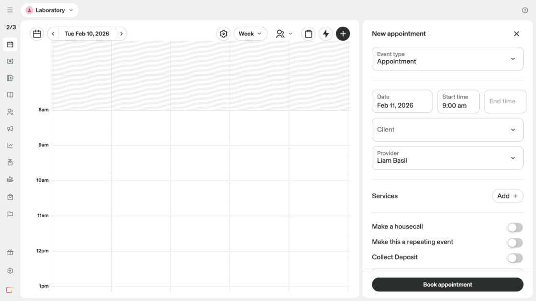Expand the Event type dropdown
The width and height of the screenshot is (536, 301).
click(447, 59)
